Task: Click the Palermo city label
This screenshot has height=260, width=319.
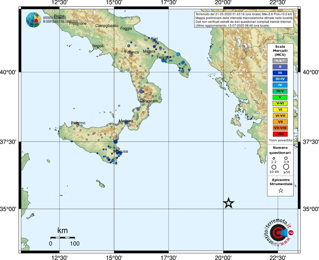Action: coord(78,123)
